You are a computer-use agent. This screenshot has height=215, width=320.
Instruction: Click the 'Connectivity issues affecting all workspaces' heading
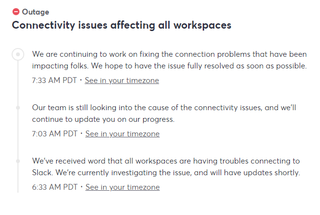click(x=121, y=25)
